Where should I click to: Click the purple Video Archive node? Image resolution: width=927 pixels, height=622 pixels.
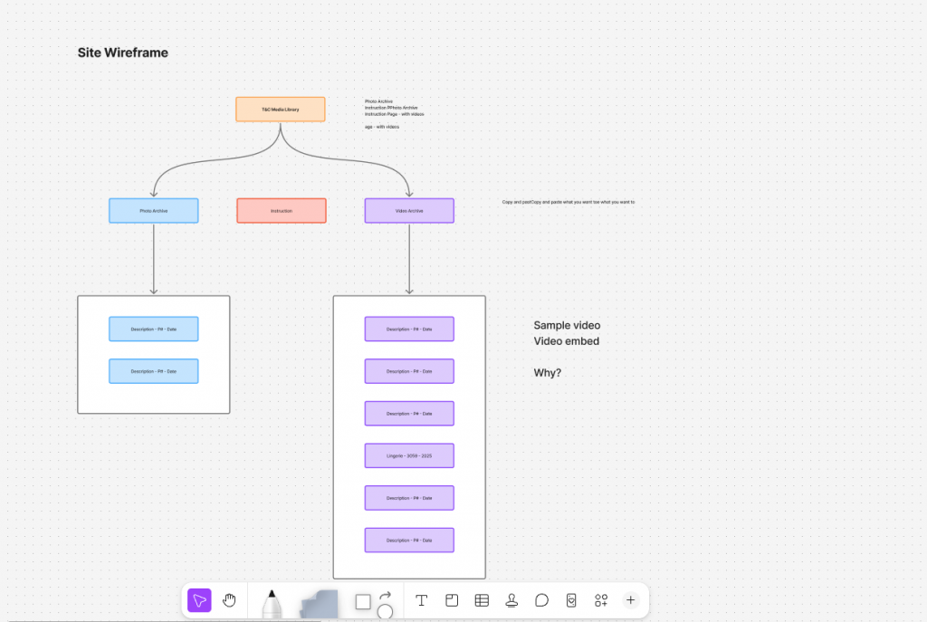[409, 211]
